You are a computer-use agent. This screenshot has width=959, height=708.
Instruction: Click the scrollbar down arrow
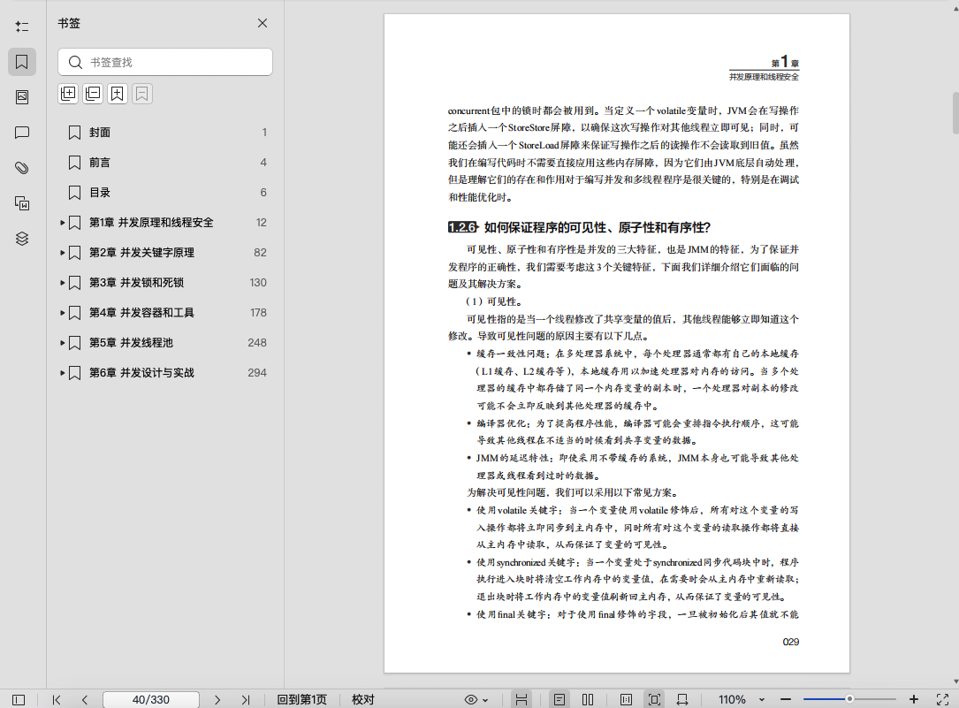955,681
